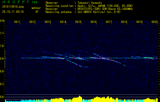Click the meteor label

tap(36, 8)
